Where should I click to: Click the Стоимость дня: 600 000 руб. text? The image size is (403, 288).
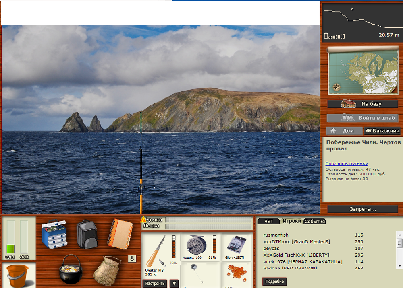pyautogui.click(x=355, y=174)
